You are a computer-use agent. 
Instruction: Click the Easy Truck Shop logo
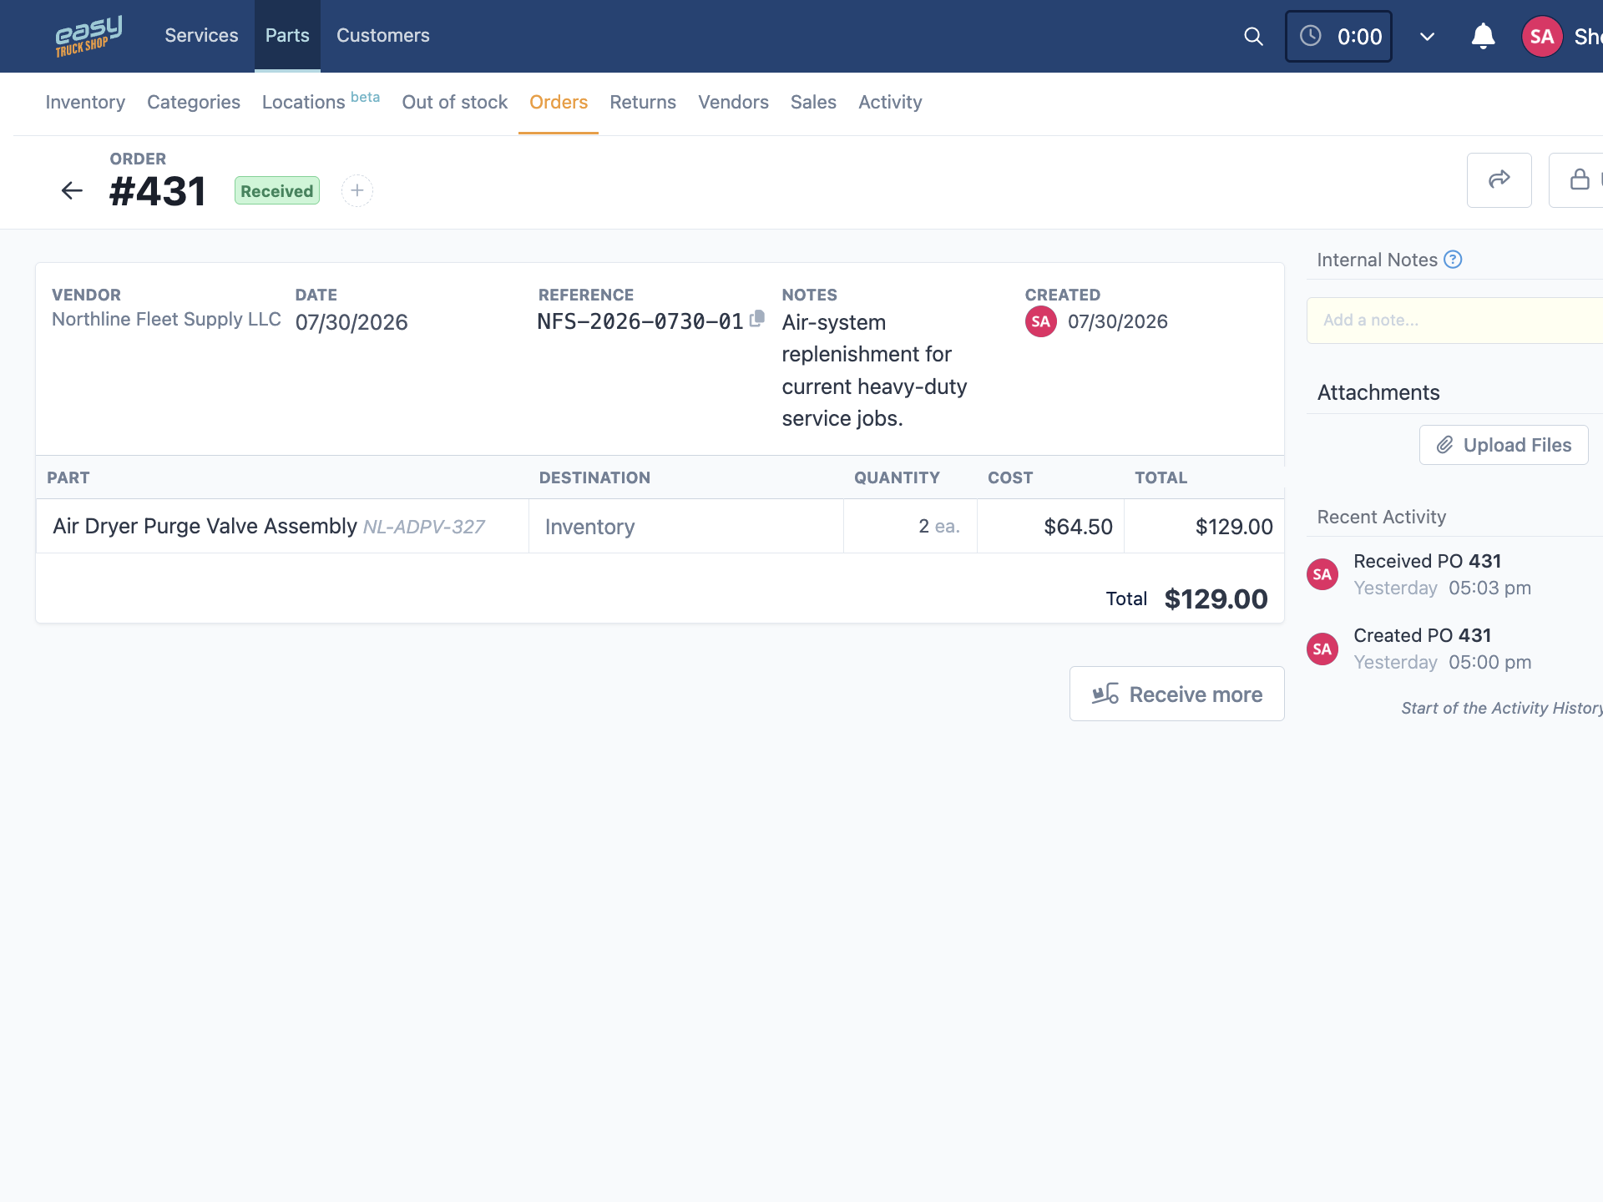88,36
